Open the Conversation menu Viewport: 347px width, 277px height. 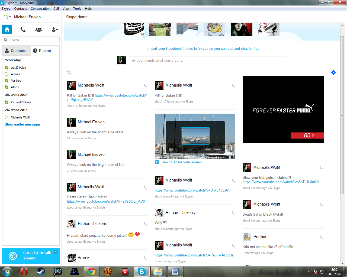point(40,9)
